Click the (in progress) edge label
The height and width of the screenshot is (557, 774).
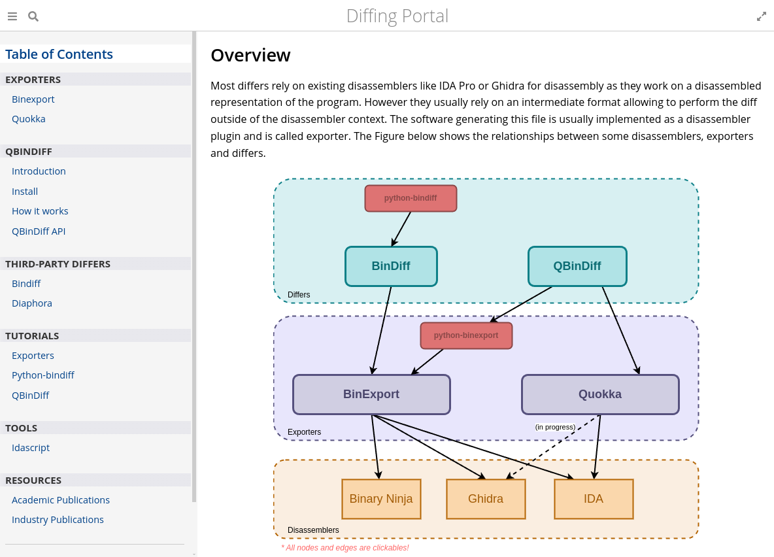click(x=555, y=427)
